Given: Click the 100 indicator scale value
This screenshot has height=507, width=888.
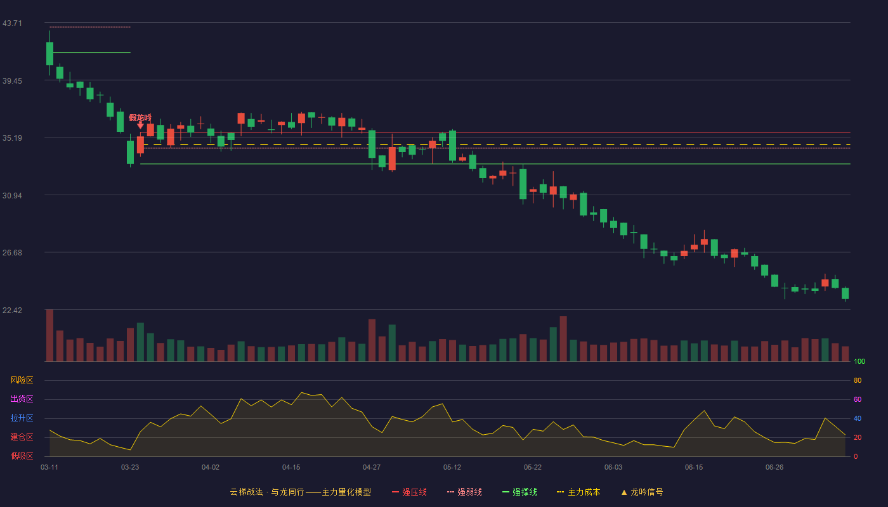Looking at the screenshot, I should pyautogui.click(x=859, y=362).
